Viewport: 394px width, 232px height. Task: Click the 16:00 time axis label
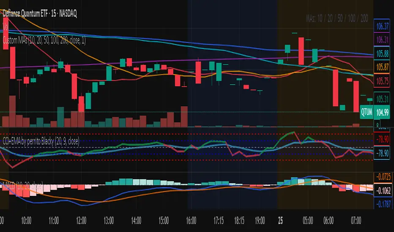(x=191, y=221)
